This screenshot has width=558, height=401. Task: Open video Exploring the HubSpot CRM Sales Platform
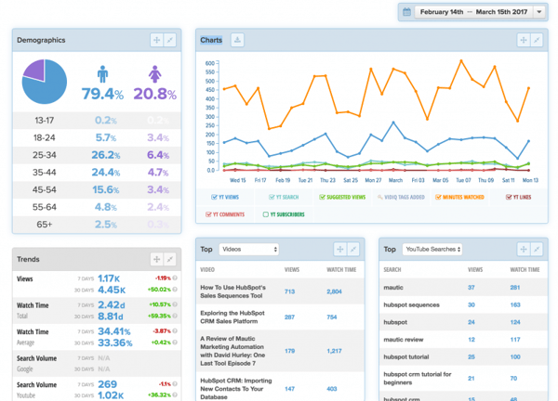(x=232, y=317)
